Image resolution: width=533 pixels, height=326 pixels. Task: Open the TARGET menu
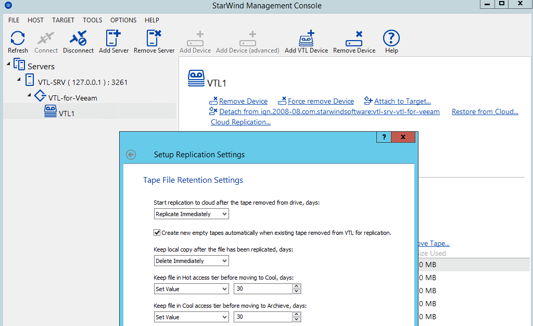[63, 20]
